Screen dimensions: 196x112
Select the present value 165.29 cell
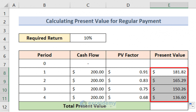click(x=169, y=81)
